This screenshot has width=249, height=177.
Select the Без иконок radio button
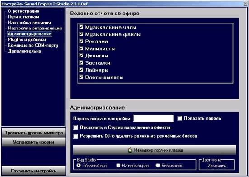tap(158, 165)
